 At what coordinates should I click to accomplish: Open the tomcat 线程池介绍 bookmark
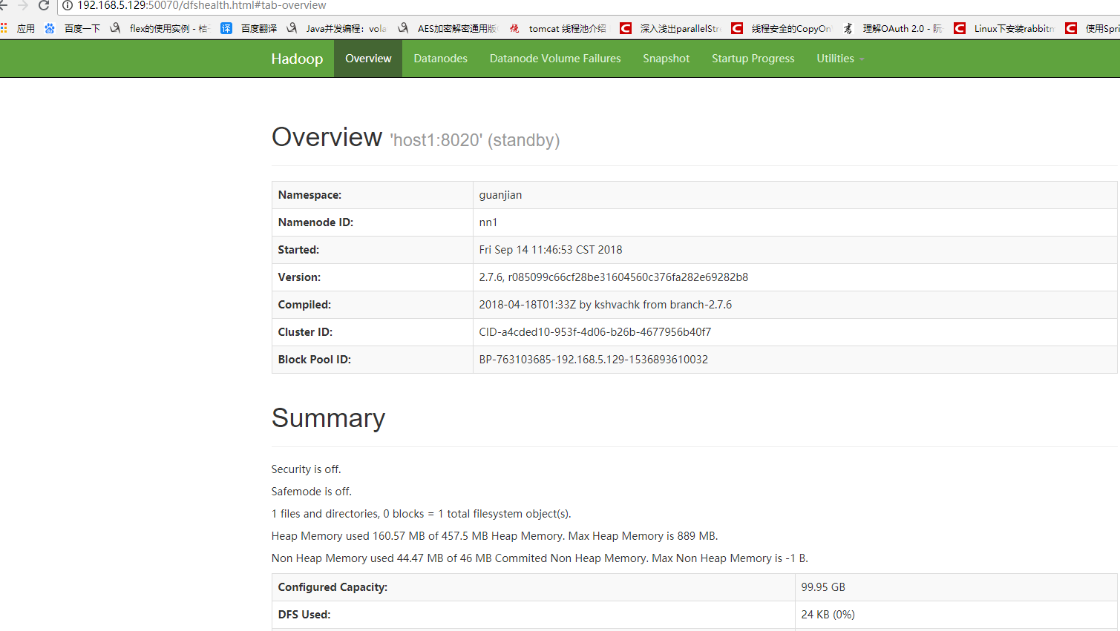click(x=558, y=28)
